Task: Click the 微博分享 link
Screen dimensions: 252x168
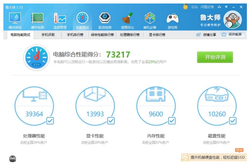Action: [x=209, y=35]
